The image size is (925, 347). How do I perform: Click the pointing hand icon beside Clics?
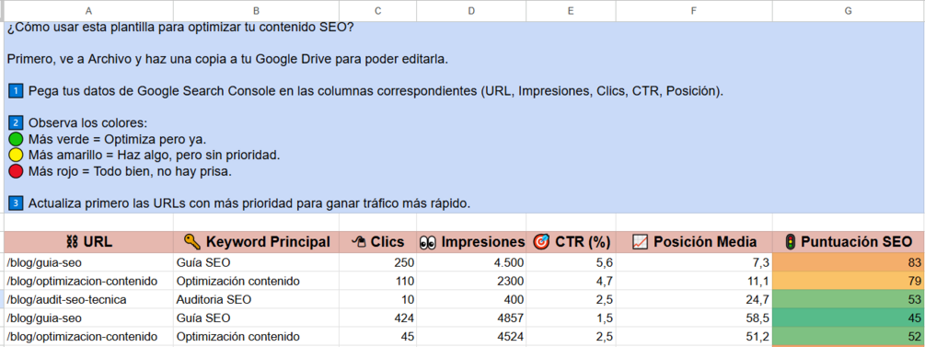tap(359, 241)
